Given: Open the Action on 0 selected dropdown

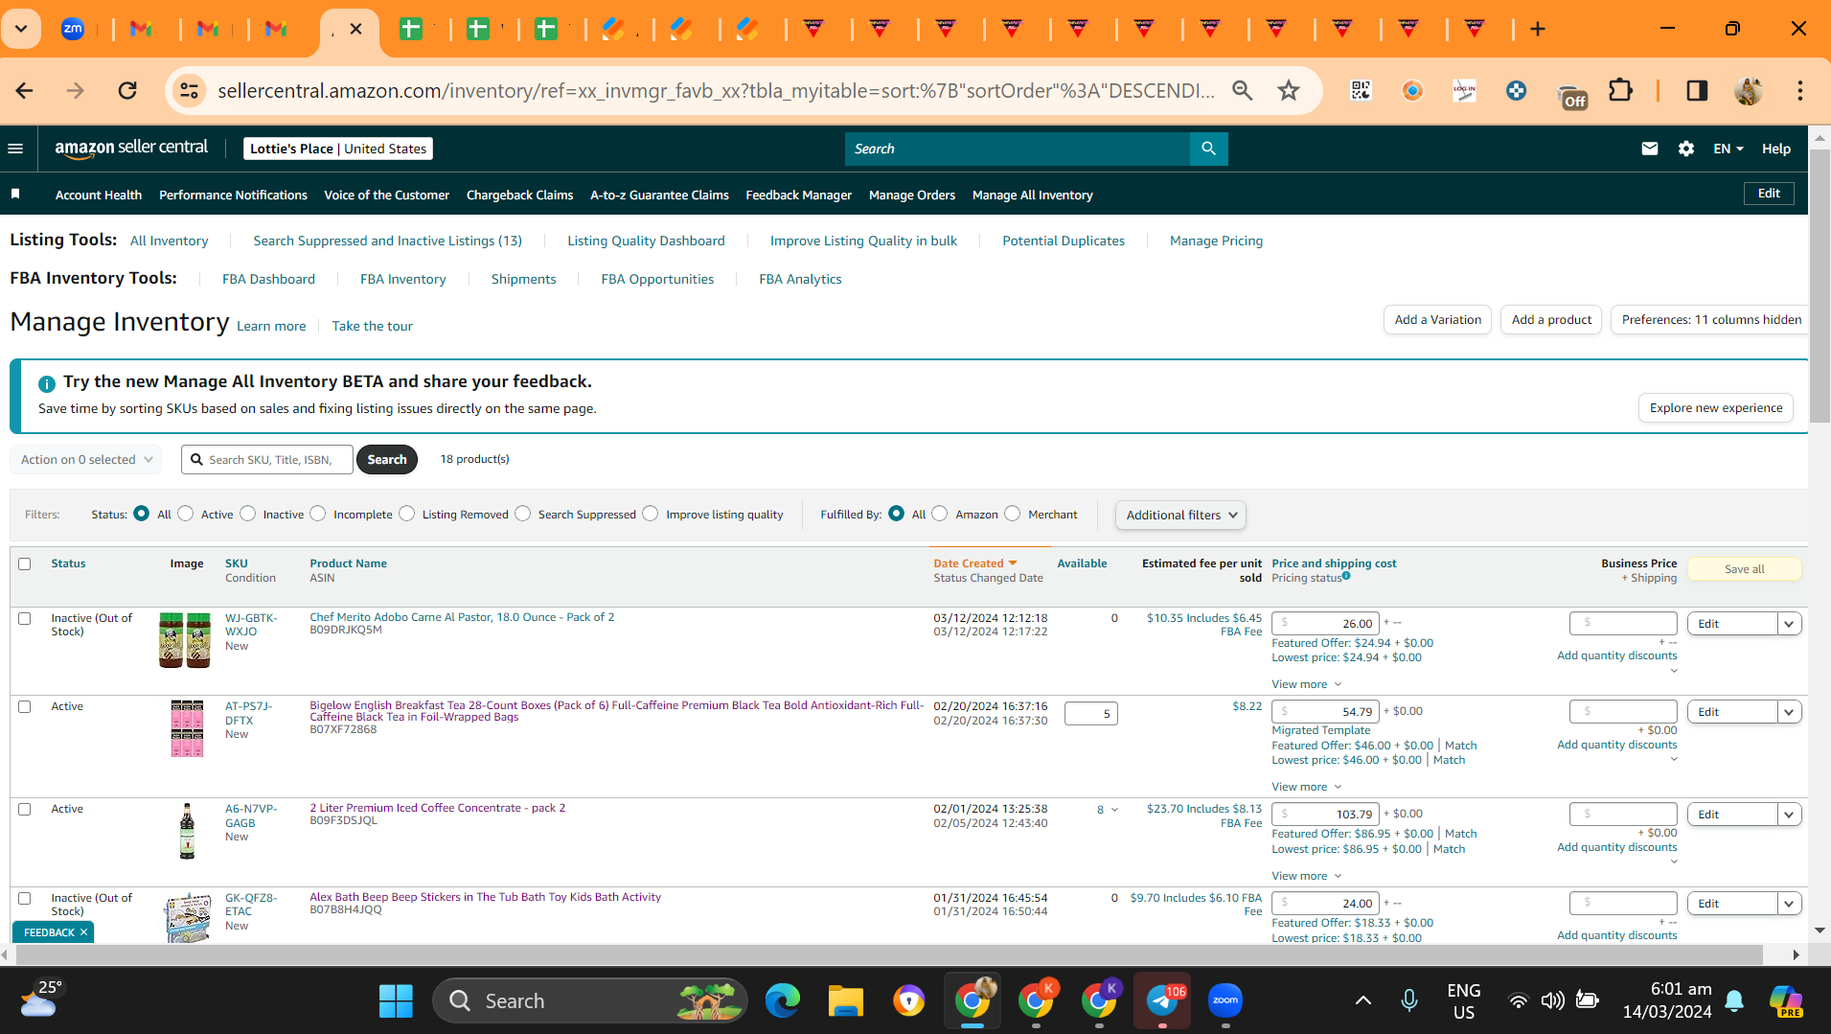Looking at the screenshot, I should 86,460.
